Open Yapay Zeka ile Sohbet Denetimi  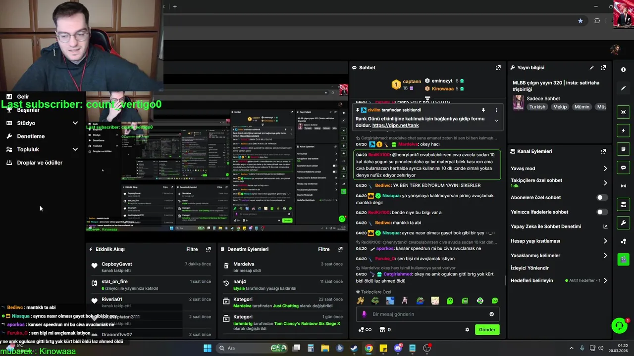(559, 226)
